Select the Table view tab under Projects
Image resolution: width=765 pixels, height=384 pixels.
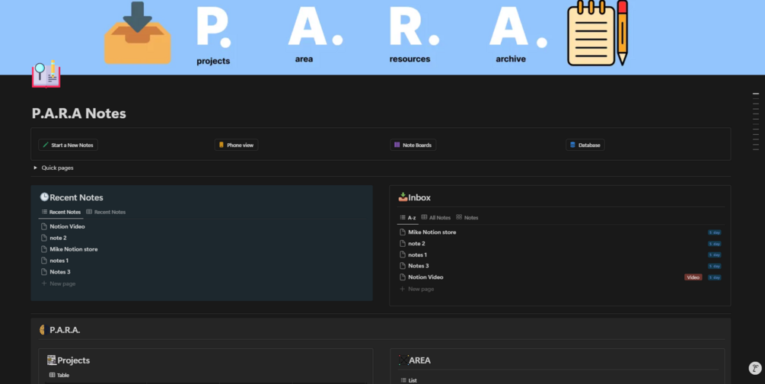click(x=59, y=375)
